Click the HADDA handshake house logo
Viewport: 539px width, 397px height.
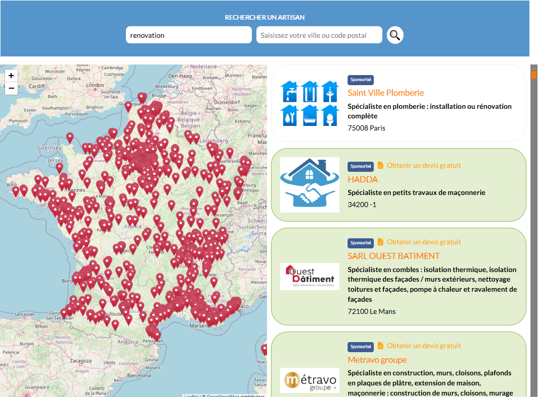tap(310, 185)
